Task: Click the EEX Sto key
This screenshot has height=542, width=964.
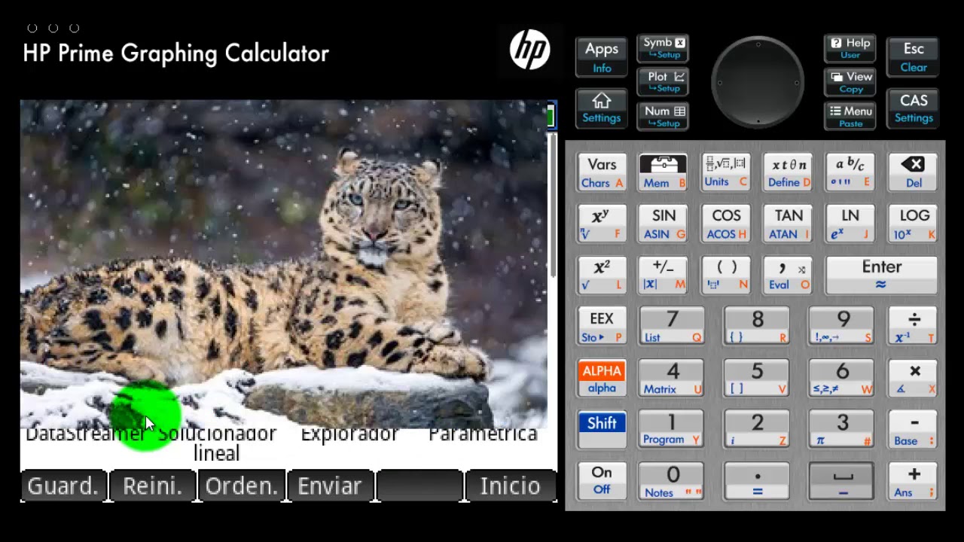Action: 602,327
